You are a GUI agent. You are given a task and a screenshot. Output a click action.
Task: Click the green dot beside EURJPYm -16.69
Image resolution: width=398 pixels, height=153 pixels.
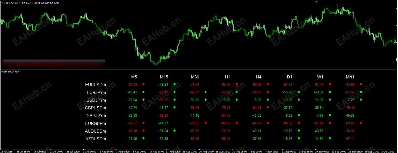[299, 92]
